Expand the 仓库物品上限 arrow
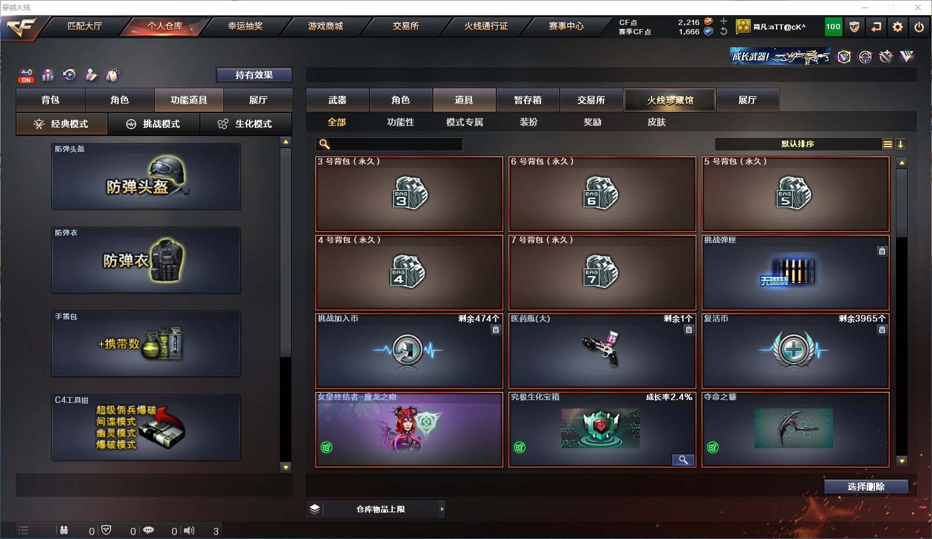The width and height of the screenshot is (932, 539). point(442,509)
